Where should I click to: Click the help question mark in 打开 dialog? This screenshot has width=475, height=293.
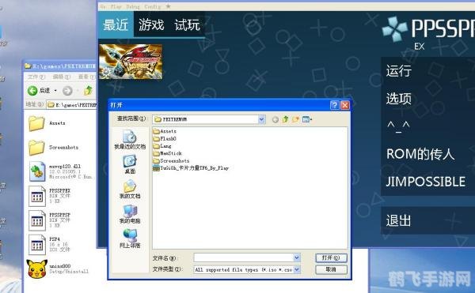click(334, 105)
